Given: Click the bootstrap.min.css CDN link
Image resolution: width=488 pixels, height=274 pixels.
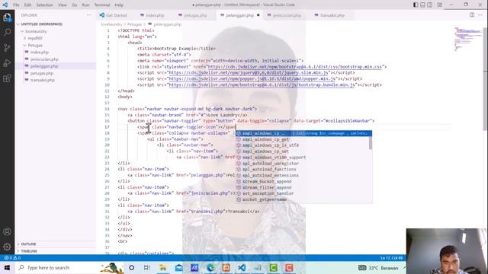Looking at the screenshot, I should click(x=294, y=67).
